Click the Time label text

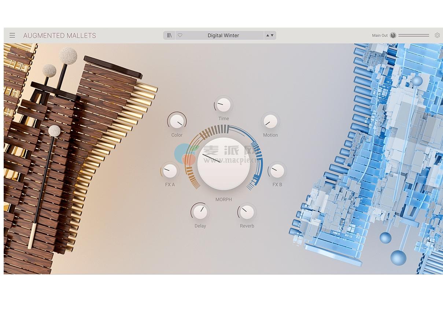[224, 118]
